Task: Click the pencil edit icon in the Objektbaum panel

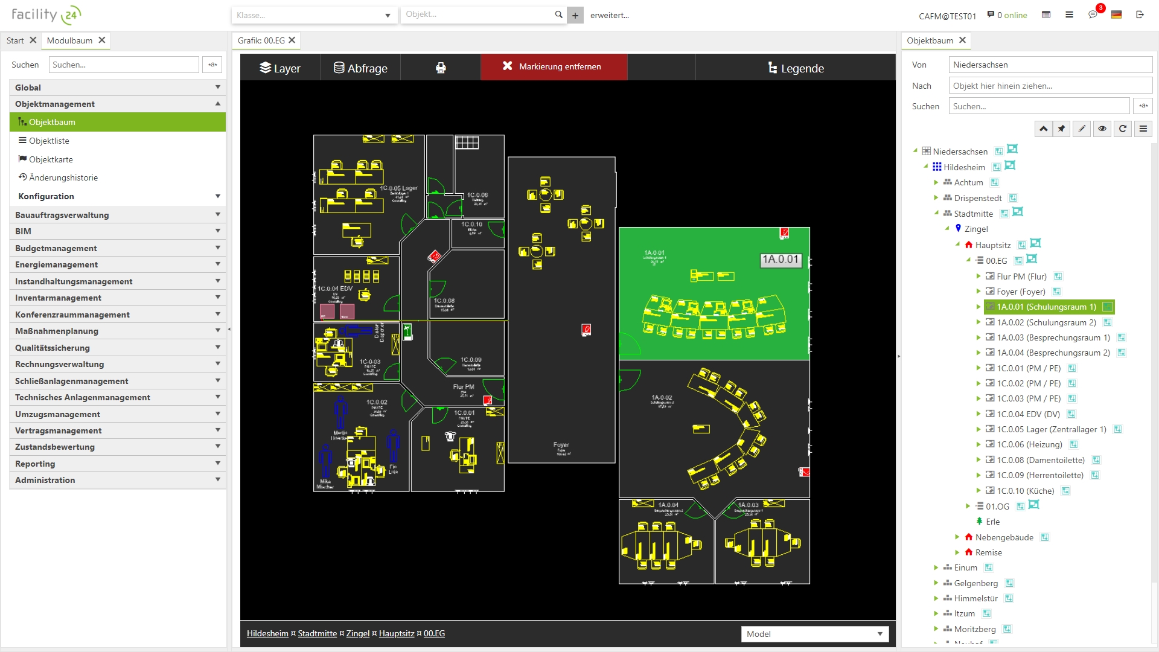Action: pos(1082,129)
